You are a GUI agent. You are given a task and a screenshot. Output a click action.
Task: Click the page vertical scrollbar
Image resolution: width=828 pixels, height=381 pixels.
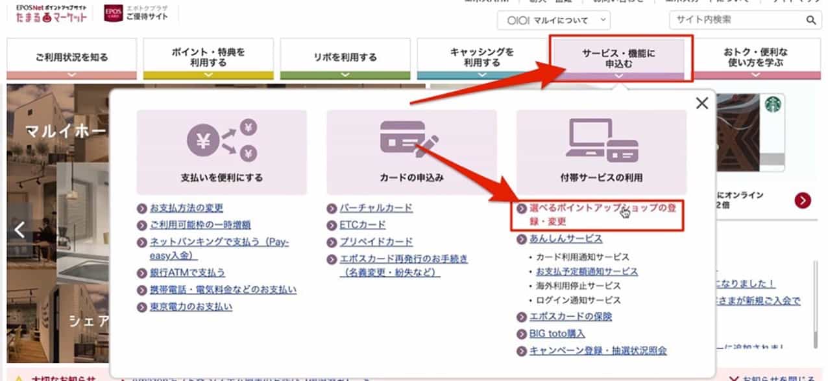816,305
